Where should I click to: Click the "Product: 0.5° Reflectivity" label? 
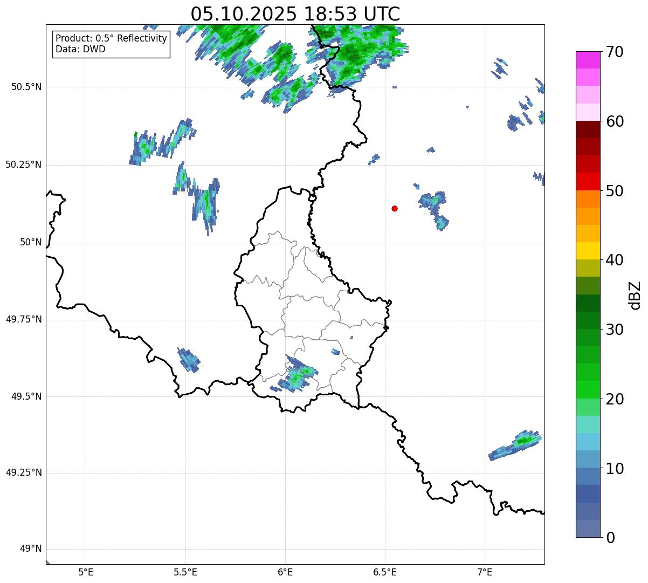point(111,39)
